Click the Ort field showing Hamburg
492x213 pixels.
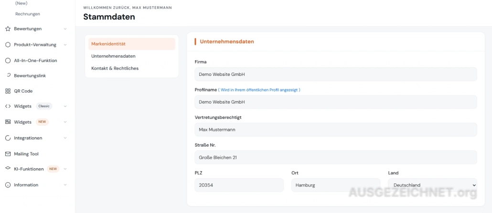[336, 185]
